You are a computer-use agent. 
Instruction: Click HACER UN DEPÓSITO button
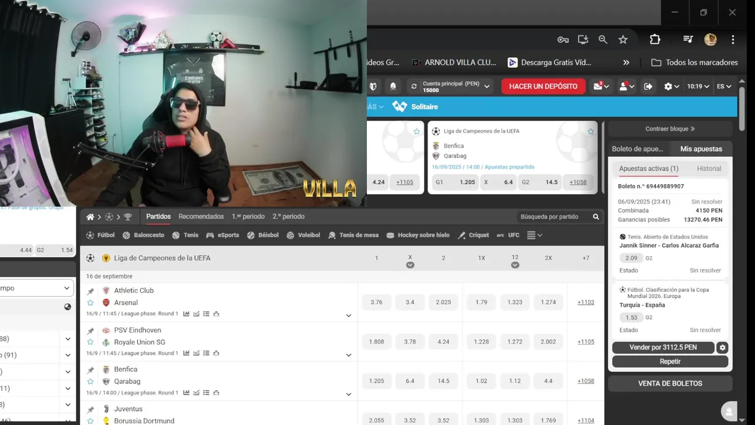543,86
